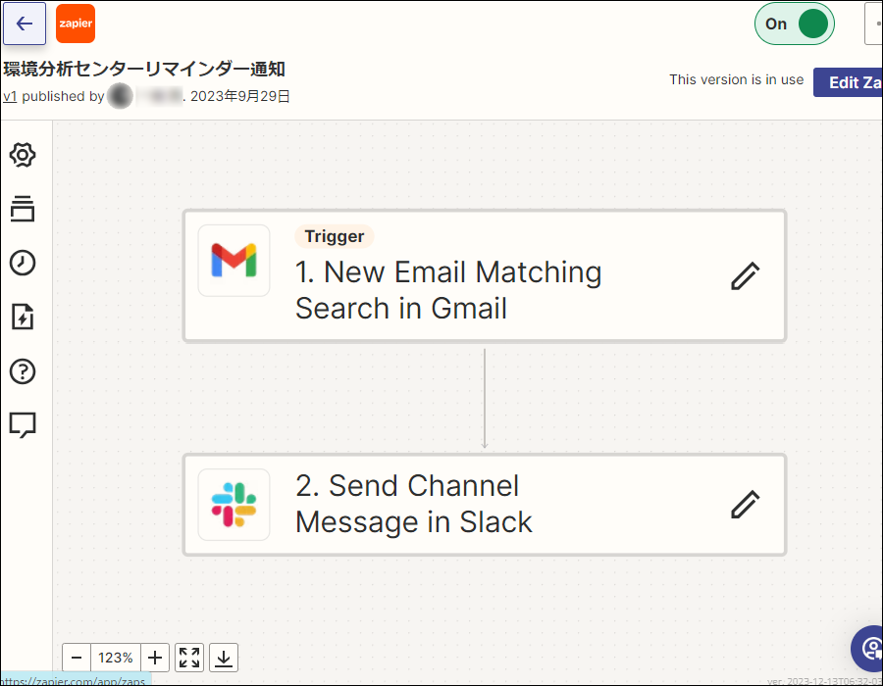Open the Versions stack icon in sidebar
The height and width of the screenshot is (686, 883).
click(23, 209)
